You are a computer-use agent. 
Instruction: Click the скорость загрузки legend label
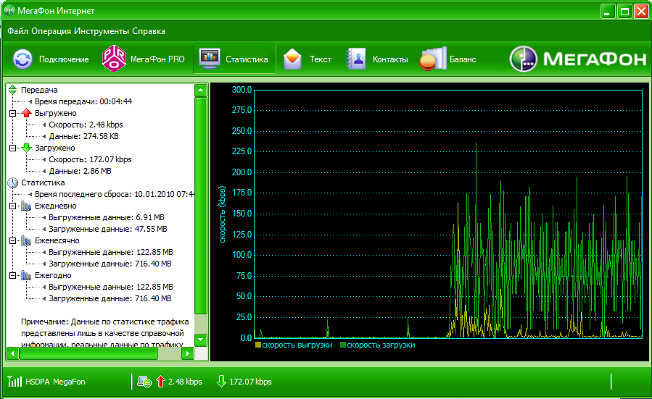(381, 345)
